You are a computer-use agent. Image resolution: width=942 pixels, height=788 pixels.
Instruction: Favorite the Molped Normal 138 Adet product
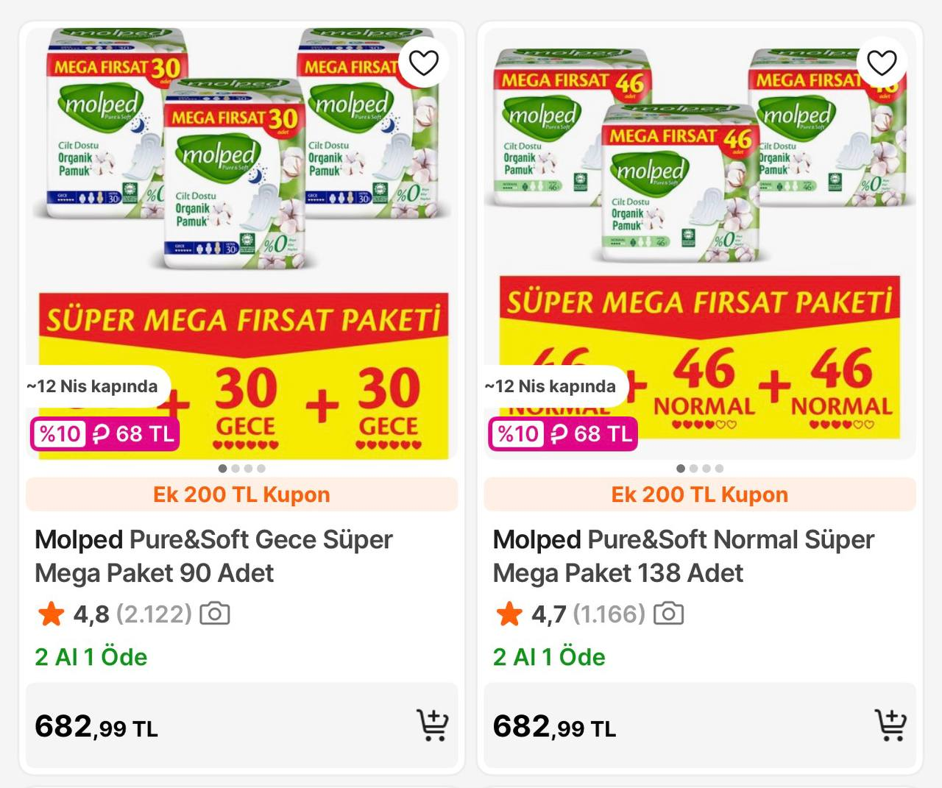[882, 63]
